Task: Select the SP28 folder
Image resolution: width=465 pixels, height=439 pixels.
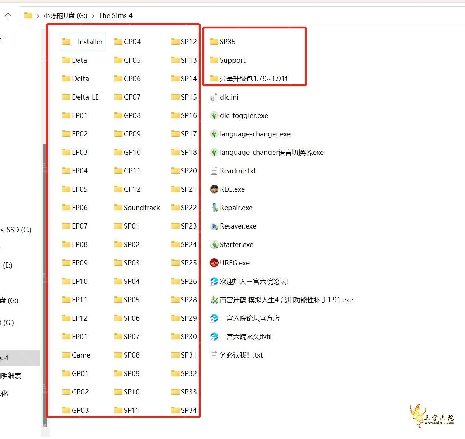Action: (184, 300)
